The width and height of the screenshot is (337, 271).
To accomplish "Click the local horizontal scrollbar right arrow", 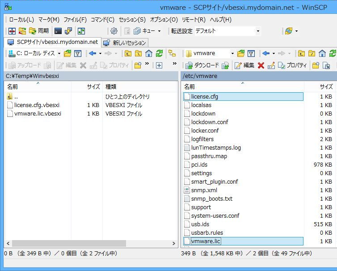I will pyautogui.click(x=174, y=243).
